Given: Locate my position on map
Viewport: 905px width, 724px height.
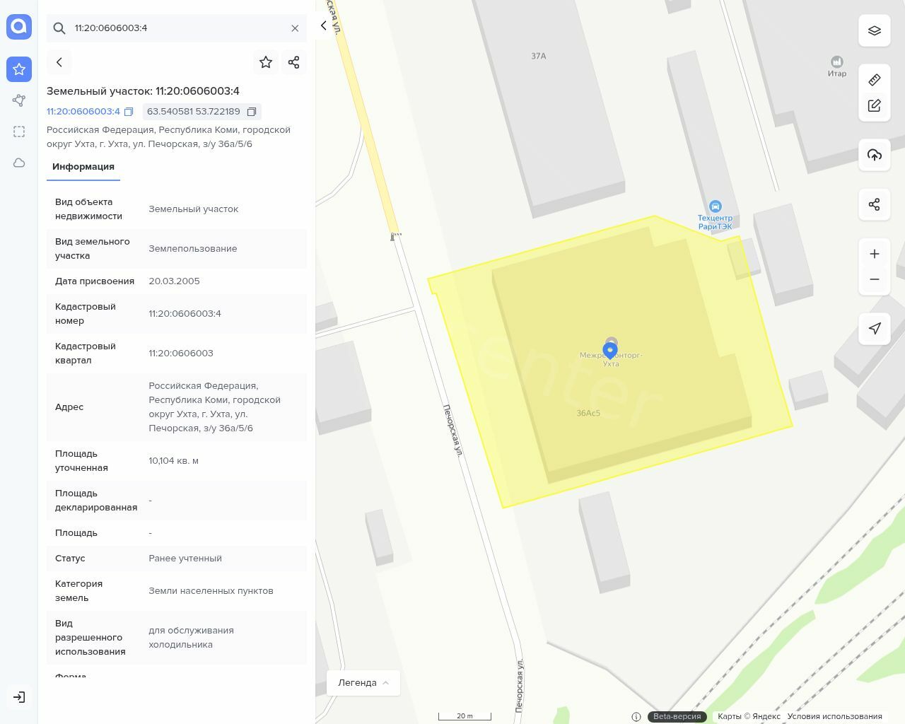Looking at the screenshot, I should 874,329.
